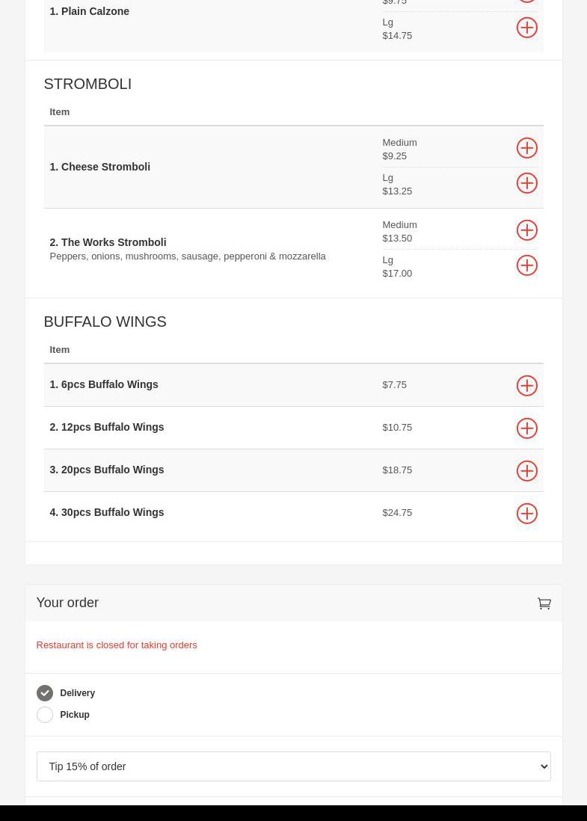Viewport: 587px width, 821px height.
Task: Select the Delivery option
Action: click(x=45, y=693)
